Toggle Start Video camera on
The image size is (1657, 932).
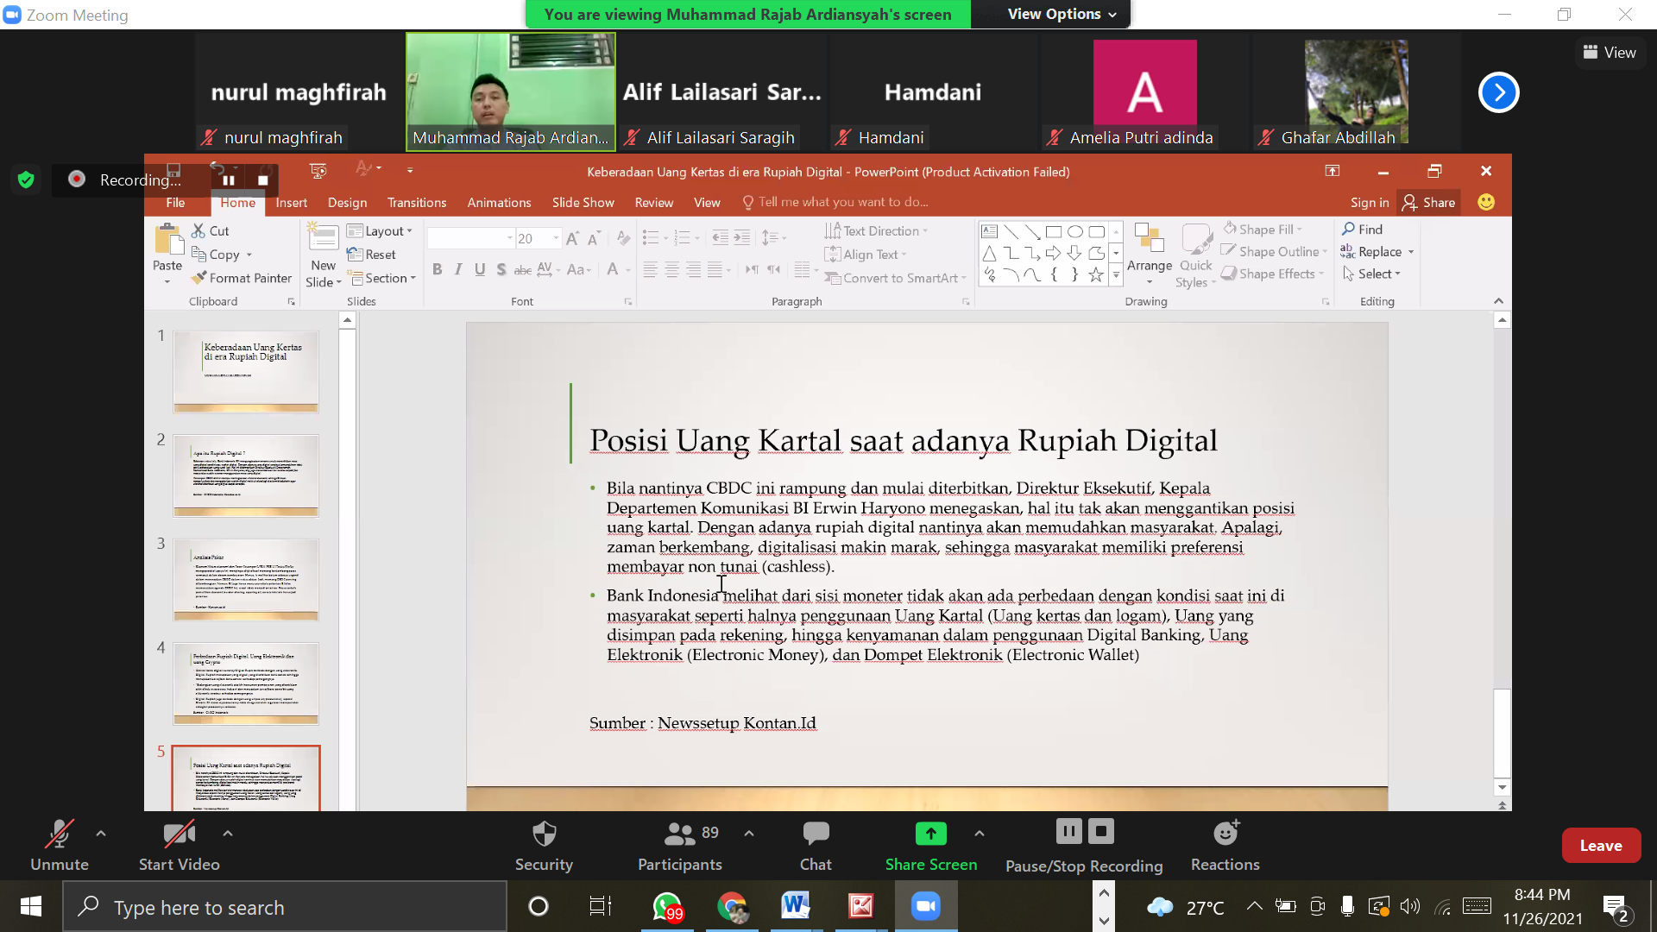[179, 834]
